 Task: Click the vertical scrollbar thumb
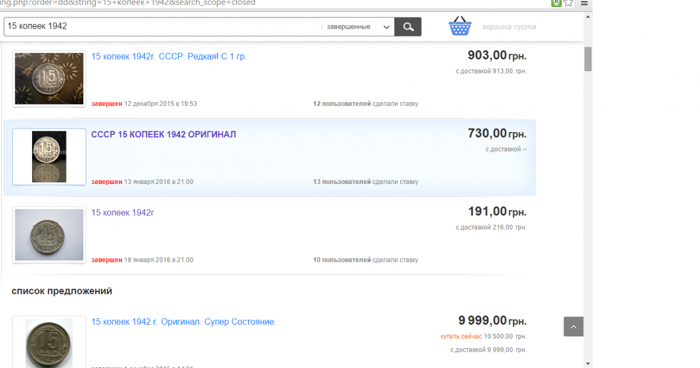[x=588, y=58]
